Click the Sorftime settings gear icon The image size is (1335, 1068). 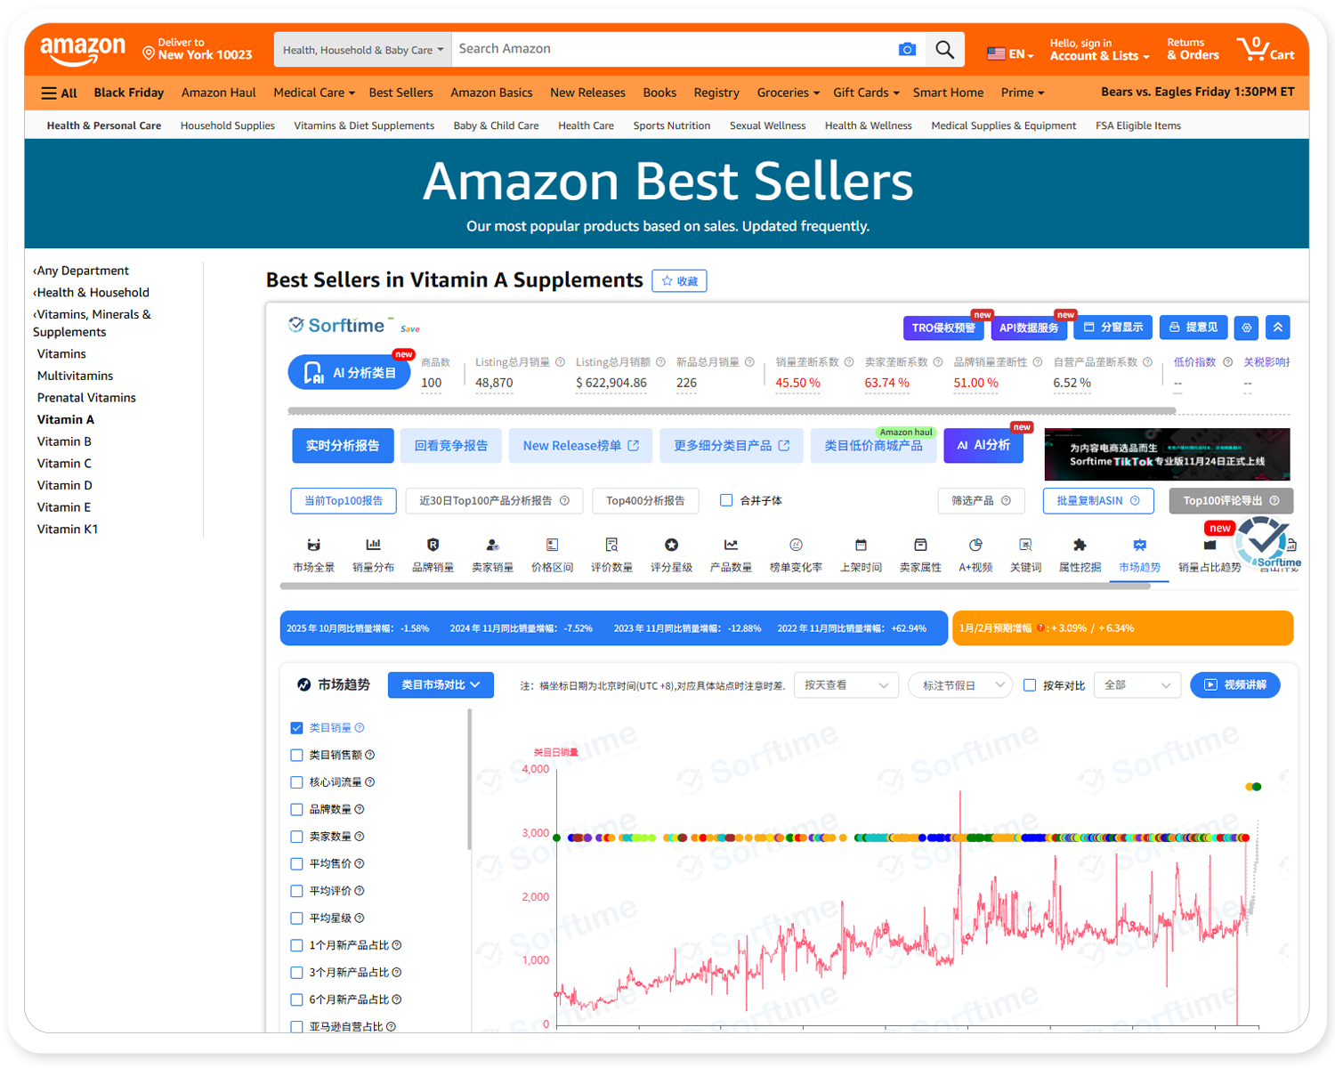pyautogui.click(x=1246, y=328)
